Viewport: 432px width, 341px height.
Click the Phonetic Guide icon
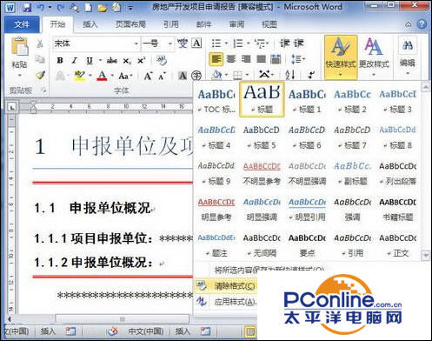(183, 43)
